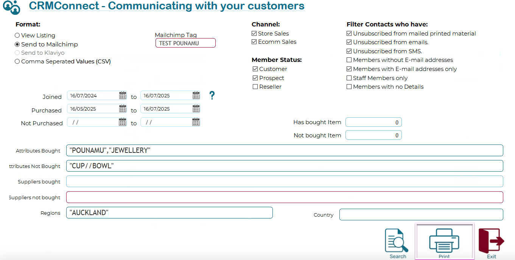This screenshot has height=260, width=515.
Task: Click the "Member Status:" heading
Action: point(277,60)
